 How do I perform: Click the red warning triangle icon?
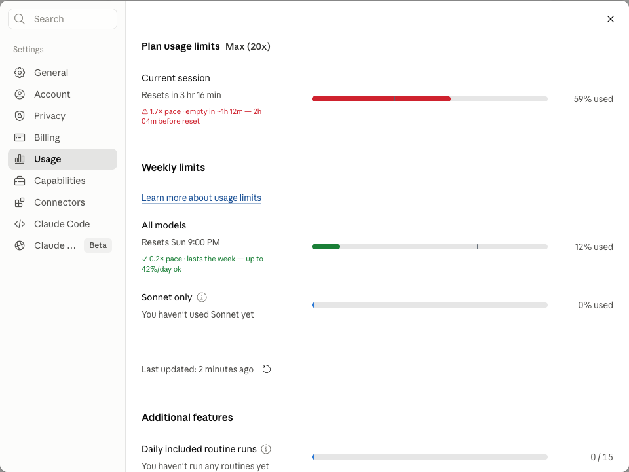point(145,111)
